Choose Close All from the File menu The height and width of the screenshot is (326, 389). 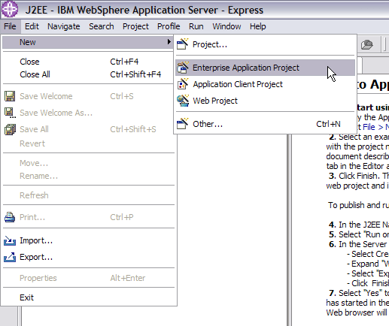[88, 74]
